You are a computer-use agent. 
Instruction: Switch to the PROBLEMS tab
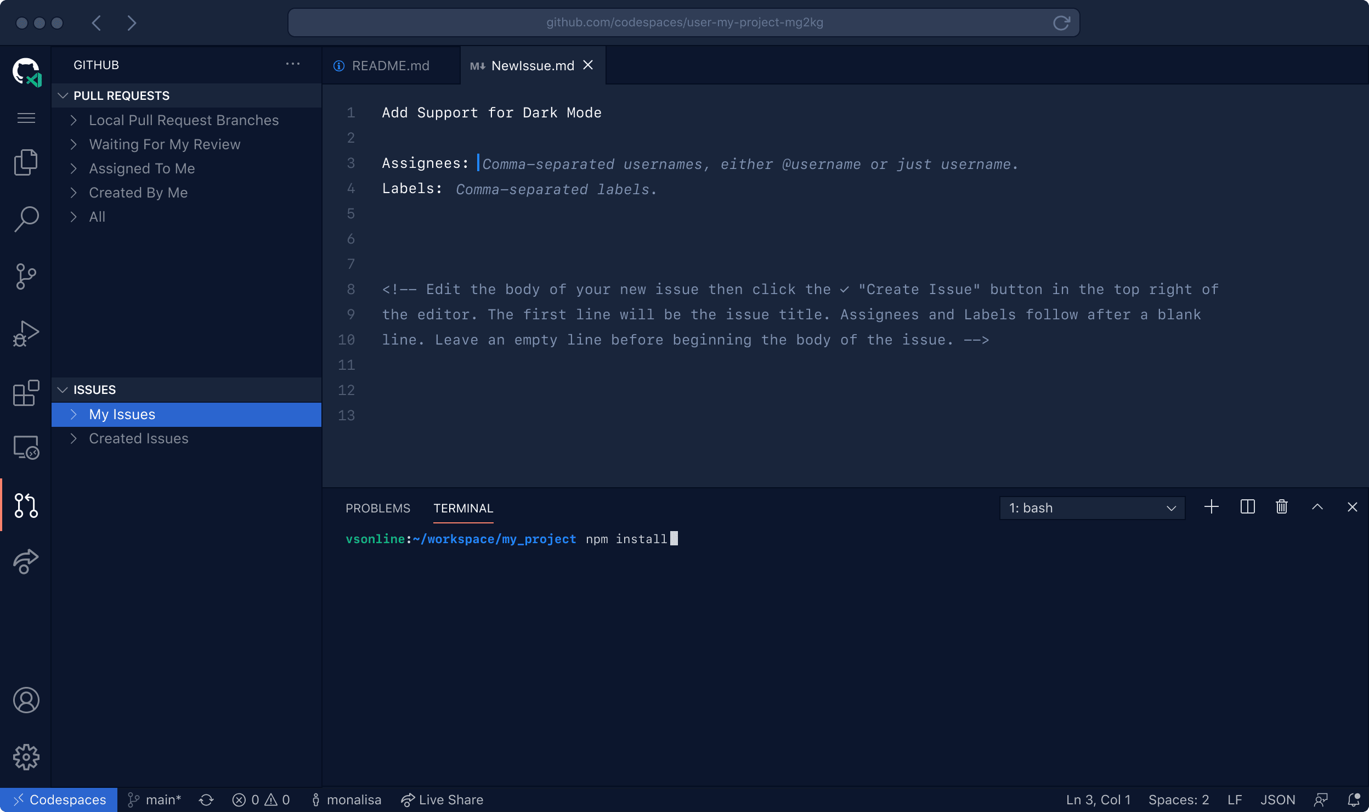pyautogui.click(x=377, y=508)
